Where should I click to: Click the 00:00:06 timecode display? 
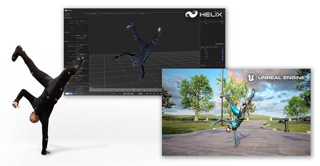(x=128, y=94)
